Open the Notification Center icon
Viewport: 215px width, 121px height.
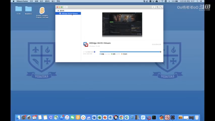point(201,1)
